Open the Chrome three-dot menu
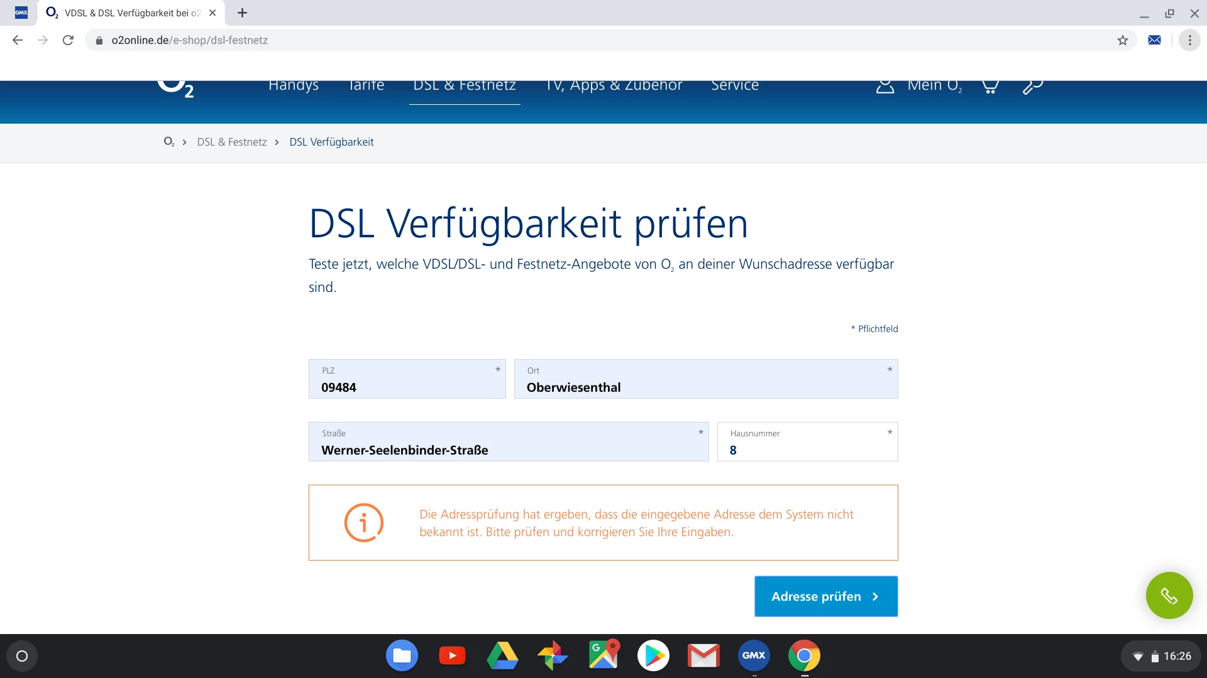Viewport: 1207px width, 678px height. coord(1189,40)
